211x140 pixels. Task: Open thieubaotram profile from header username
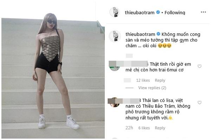tap(140, 12)
